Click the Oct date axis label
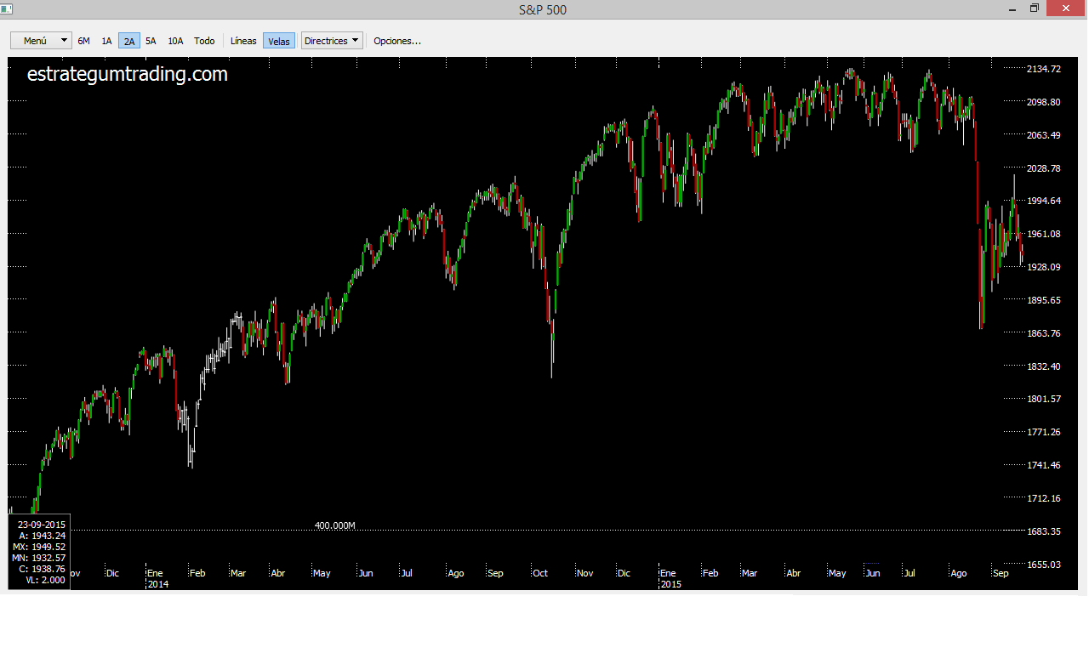This screenshot has height=653, width=1089. 540,573
